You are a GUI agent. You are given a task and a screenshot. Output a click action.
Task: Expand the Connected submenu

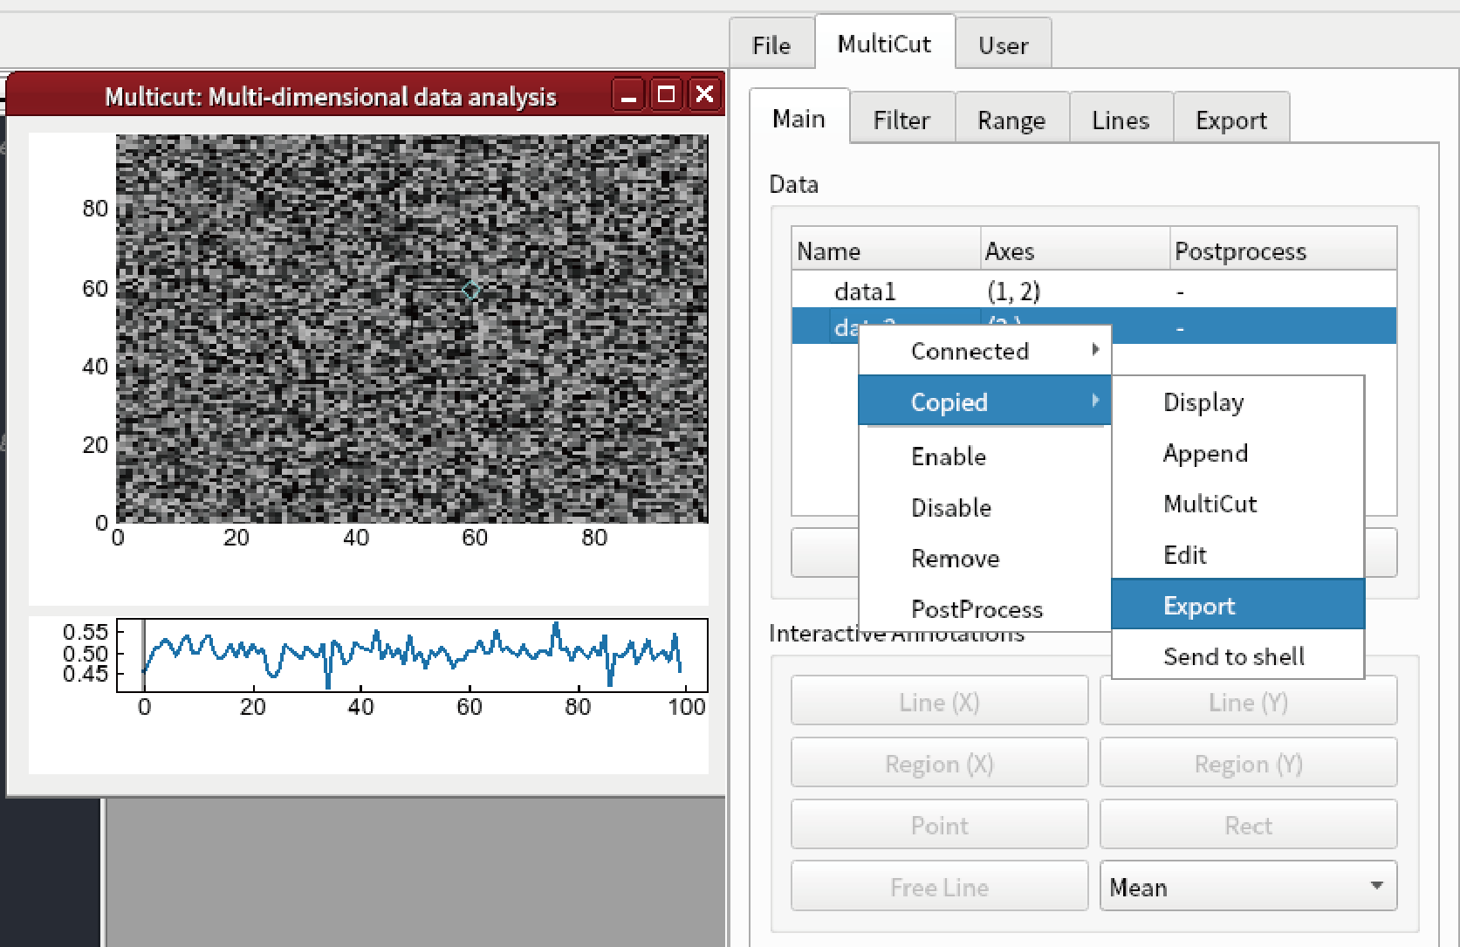coord(984,351)
